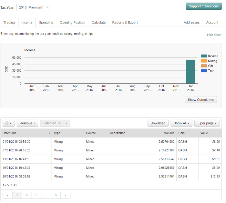Viewport: 226px width, 203px height.
Task: Open the Selected To dropdown
Action: [x=55, y=123]
